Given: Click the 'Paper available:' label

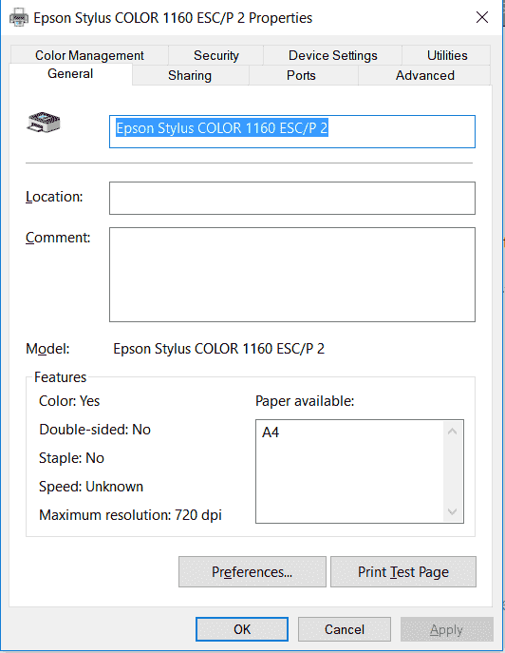Looking at the screenshot, I should 305,401.
